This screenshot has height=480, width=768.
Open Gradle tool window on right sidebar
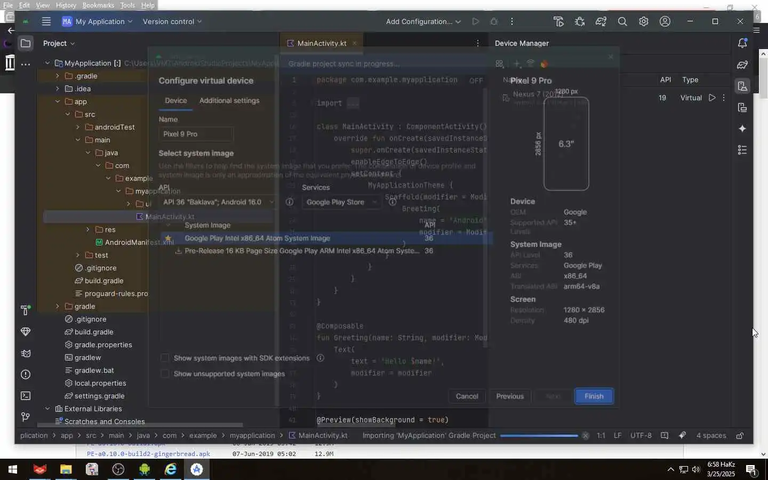pyautogui.click(x=742, y=65)
